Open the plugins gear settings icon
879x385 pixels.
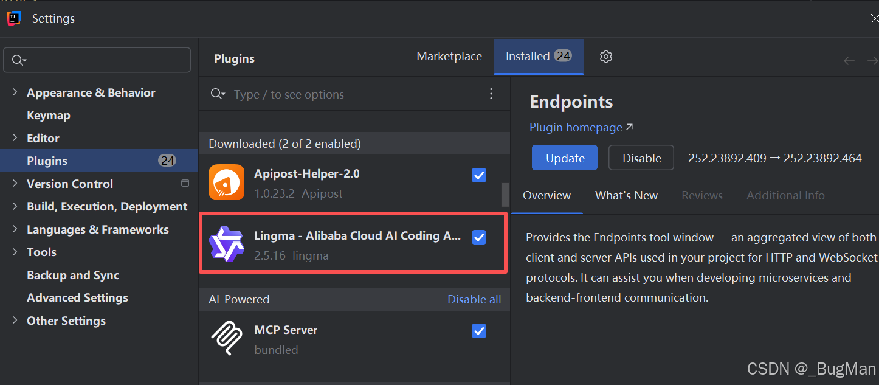605,57
